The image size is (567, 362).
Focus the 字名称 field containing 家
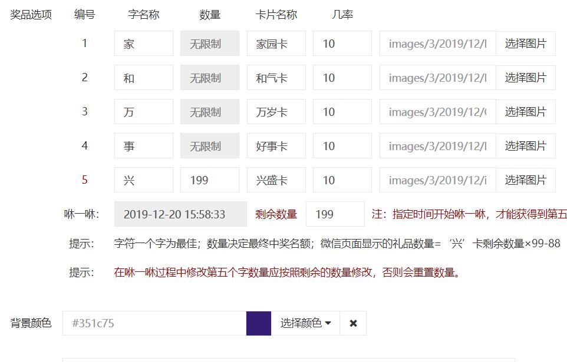click(144, 44)
